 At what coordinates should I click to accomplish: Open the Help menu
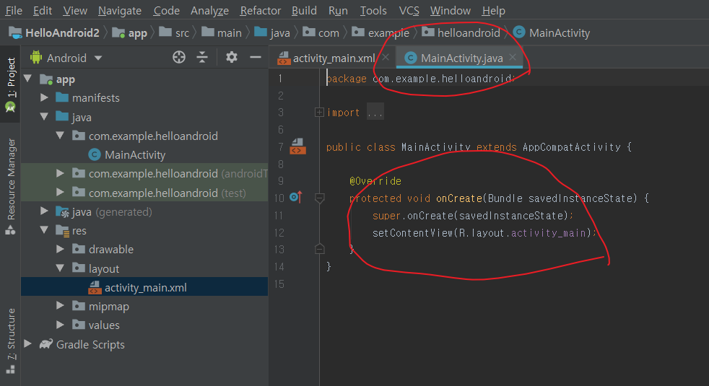pyautogui.click(x=494, y=10)
